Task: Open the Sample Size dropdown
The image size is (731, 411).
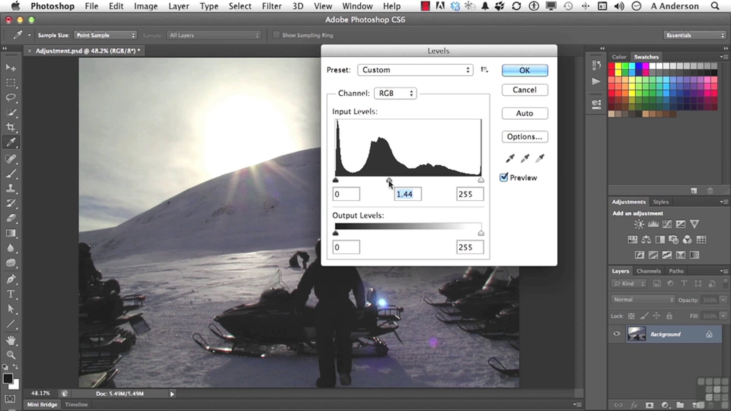Action: coord(105,35)
